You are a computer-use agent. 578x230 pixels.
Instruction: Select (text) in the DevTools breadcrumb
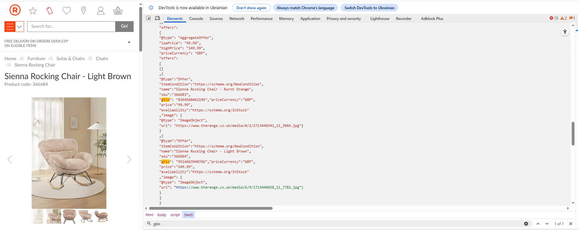point(189,215)
